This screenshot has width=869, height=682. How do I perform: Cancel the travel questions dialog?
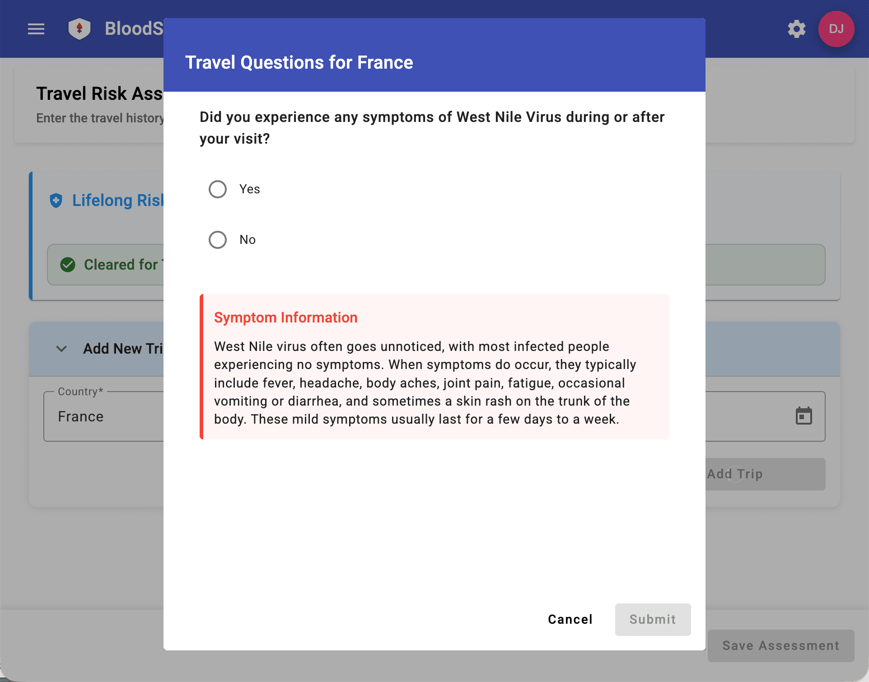point(570,619)
